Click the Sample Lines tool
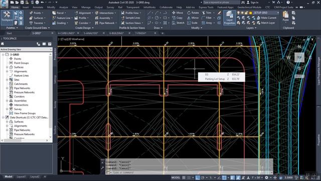This screenshot has width=321, height=181. (130, 18)
